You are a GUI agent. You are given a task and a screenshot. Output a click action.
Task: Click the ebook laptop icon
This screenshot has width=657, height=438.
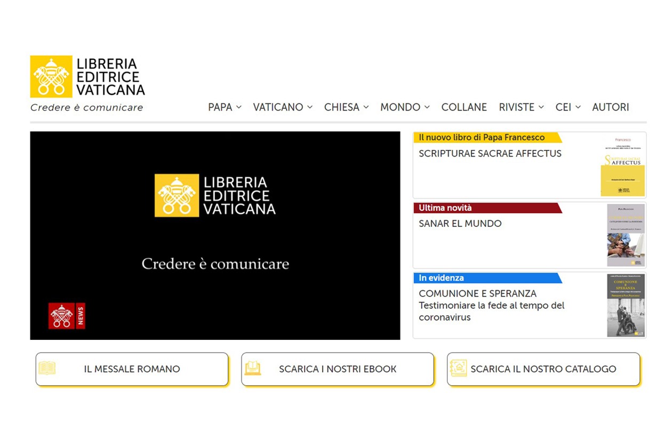click(x=253, y=368)
